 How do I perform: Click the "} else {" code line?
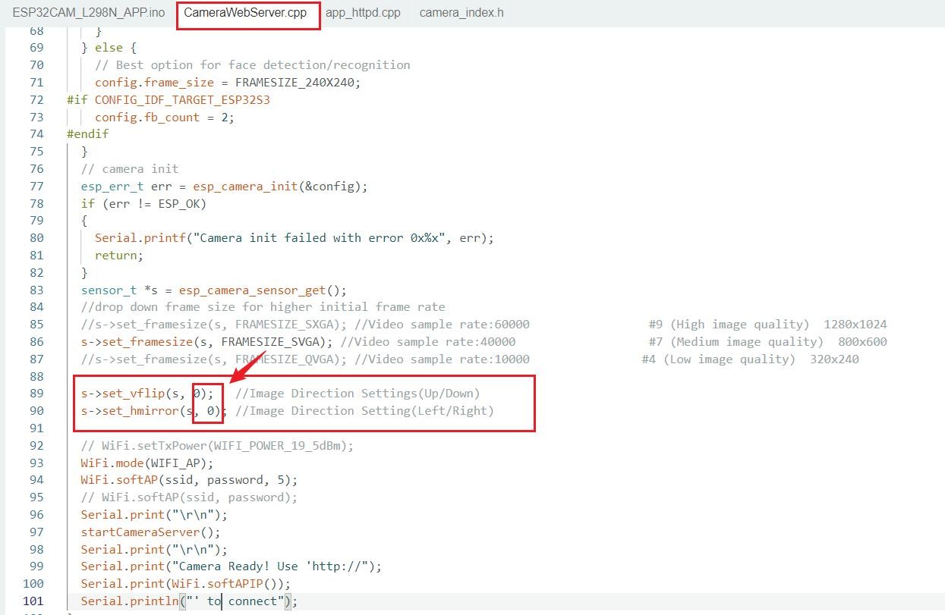[109, 48]
